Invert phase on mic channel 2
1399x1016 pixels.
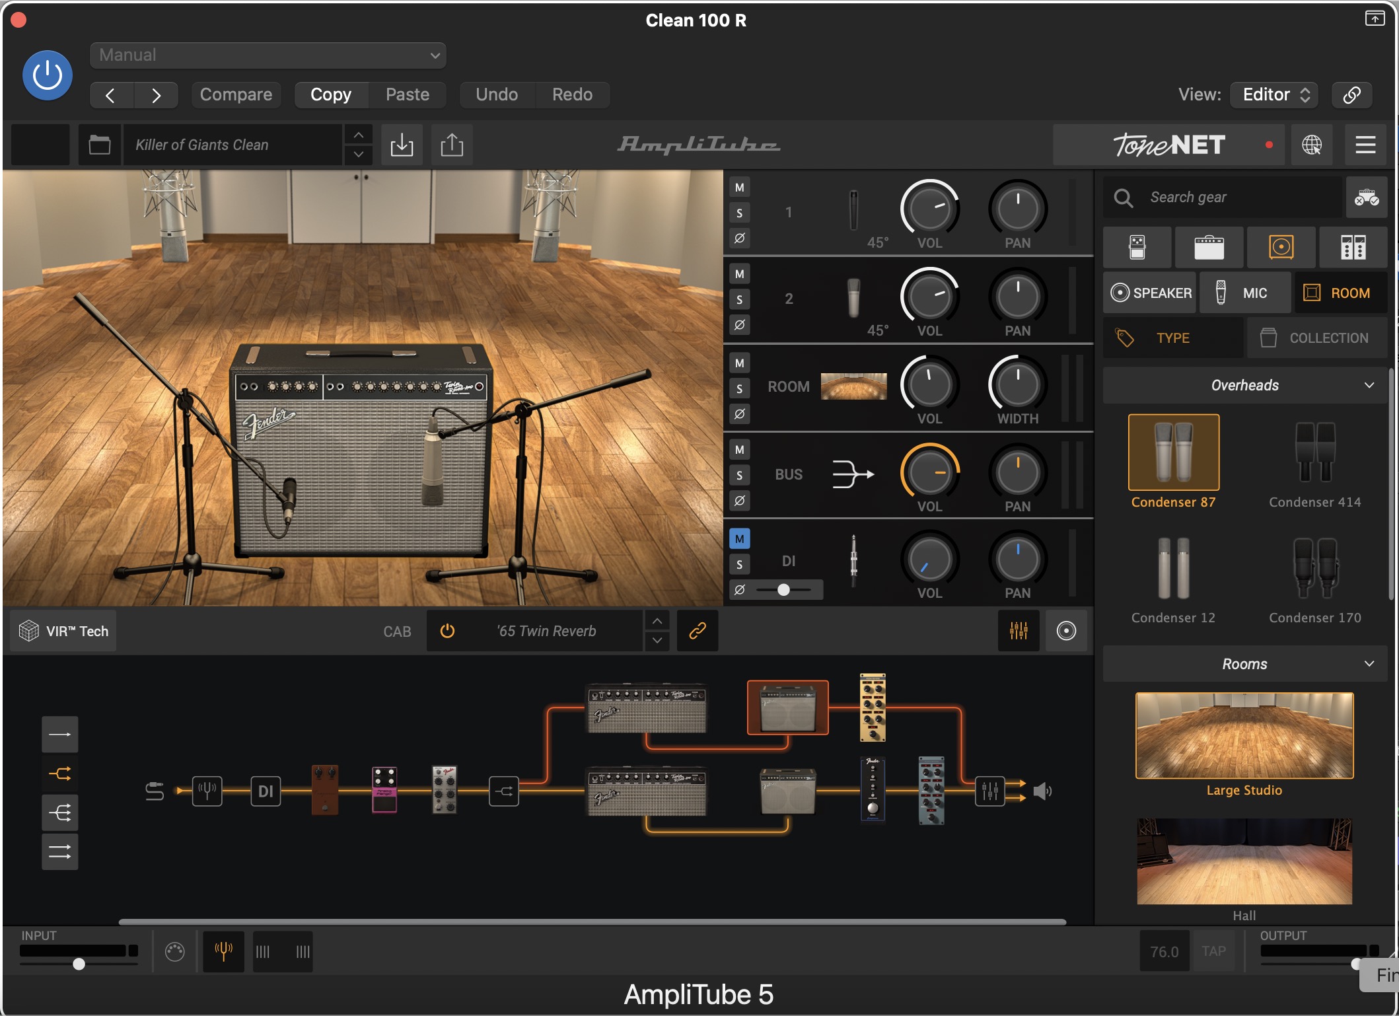coord(739,324)
